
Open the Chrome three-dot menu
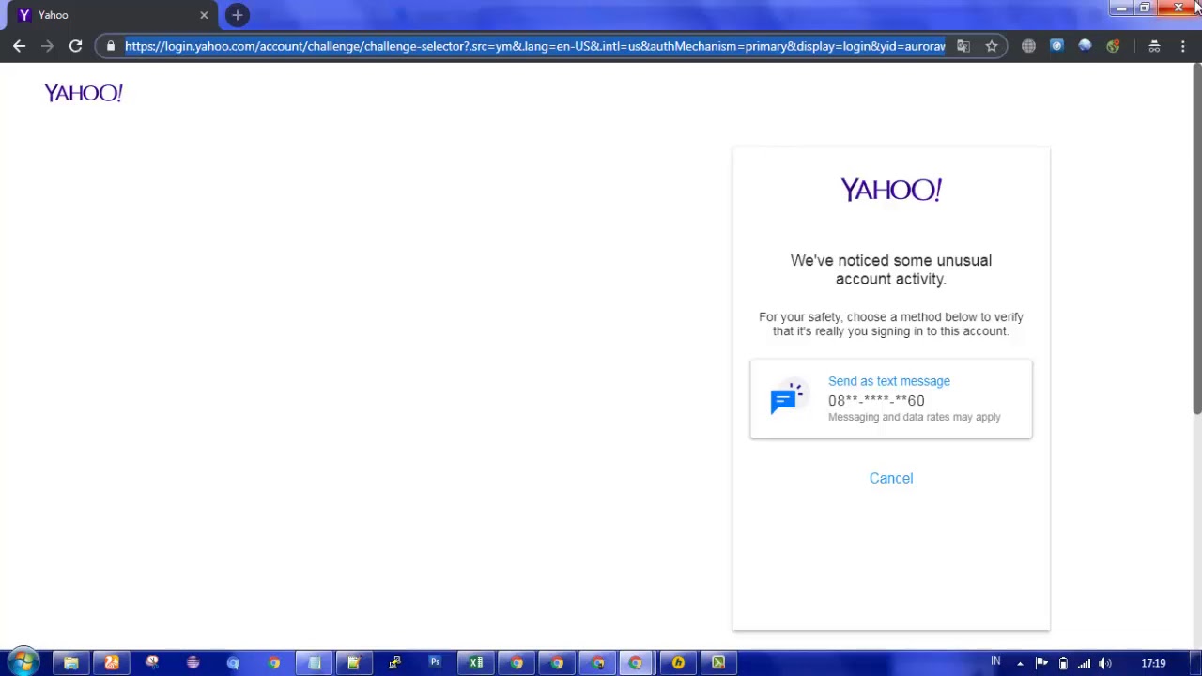tap(1182, 46)
